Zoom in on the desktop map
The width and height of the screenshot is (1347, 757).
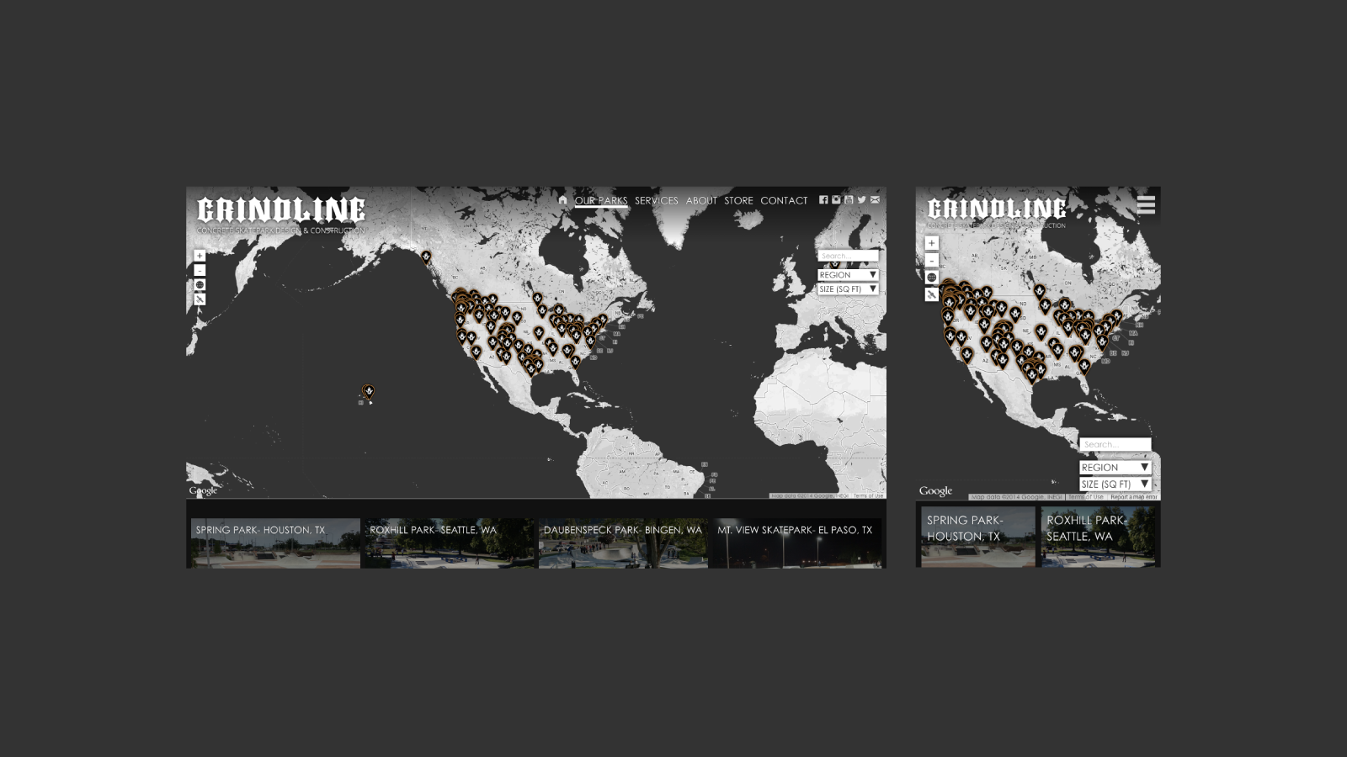200,256
